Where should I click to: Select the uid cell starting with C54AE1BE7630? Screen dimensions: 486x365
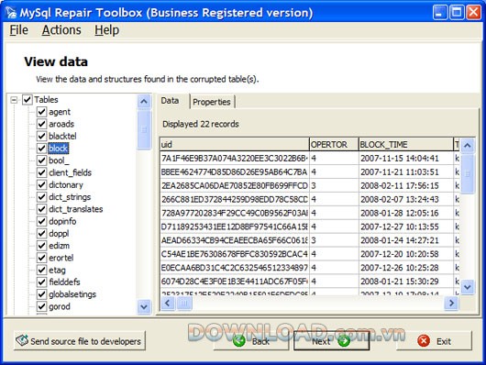tap(235, 254)
